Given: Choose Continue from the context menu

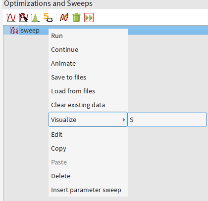Looking at the screenshot, I should (x=88, y=50).
